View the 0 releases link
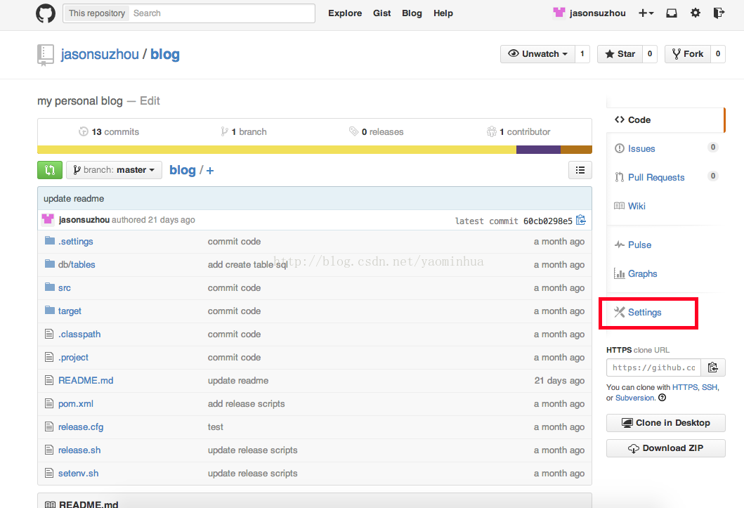The width and height of the screenshot is (744, 508). click(x=377, y=132)
